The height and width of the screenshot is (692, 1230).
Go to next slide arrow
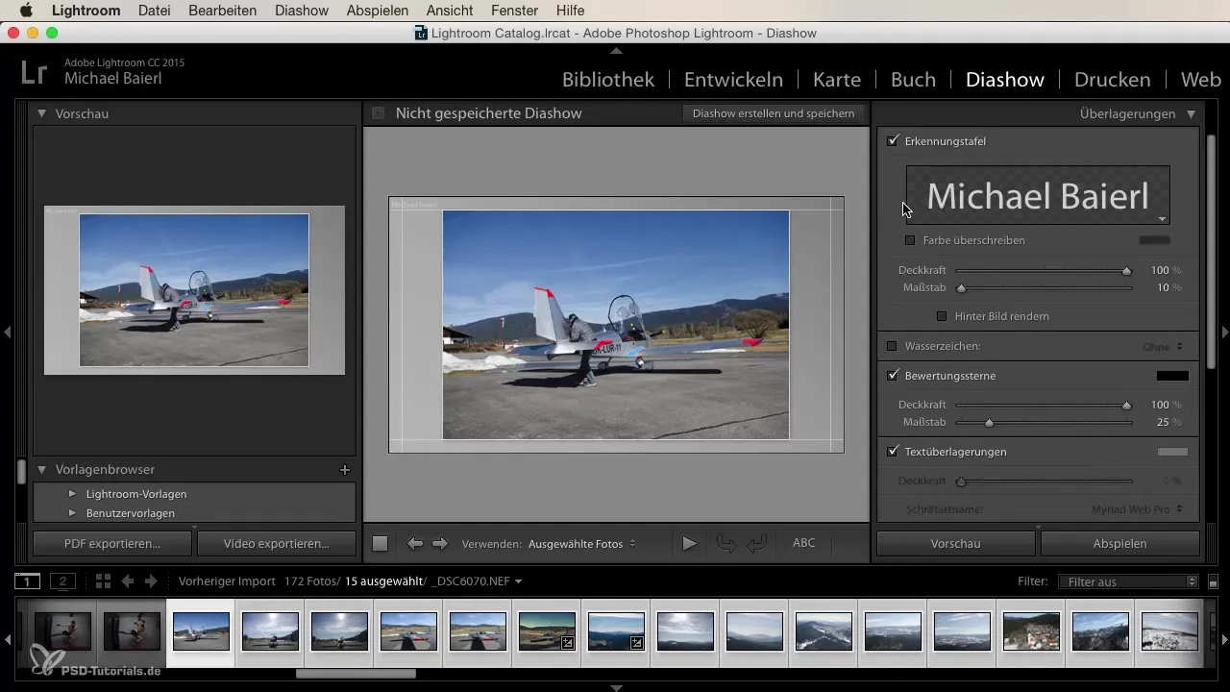tap(440, 544)
